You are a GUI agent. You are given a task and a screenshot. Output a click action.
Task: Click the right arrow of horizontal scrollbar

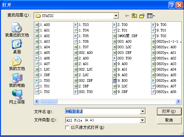tap(178, 101)
